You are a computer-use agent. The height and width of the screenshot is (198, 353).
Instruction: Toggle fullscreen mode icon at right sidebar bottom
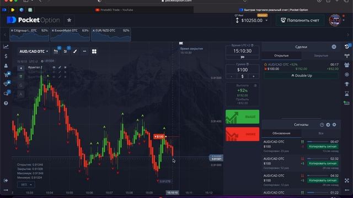click(347, 180)
